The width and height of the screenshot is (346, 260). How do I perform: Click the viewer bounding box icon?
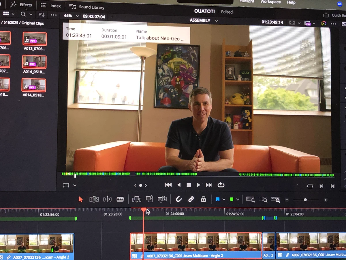(x=292, y=23)
